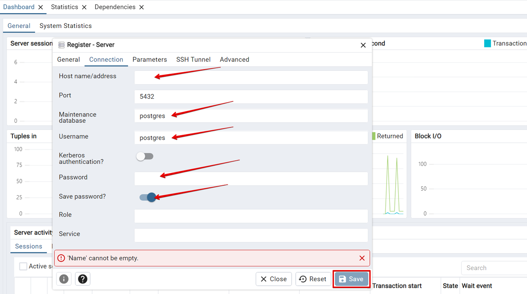Open the Parameters tab
527x294 pixels.
[150, 59]
